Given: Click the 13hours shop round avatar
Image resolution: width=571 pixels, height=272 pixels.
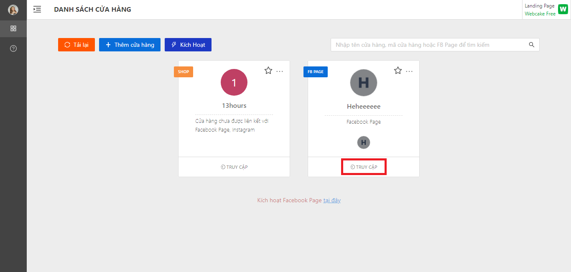Looking at the screenshot, I should [234, 82].
